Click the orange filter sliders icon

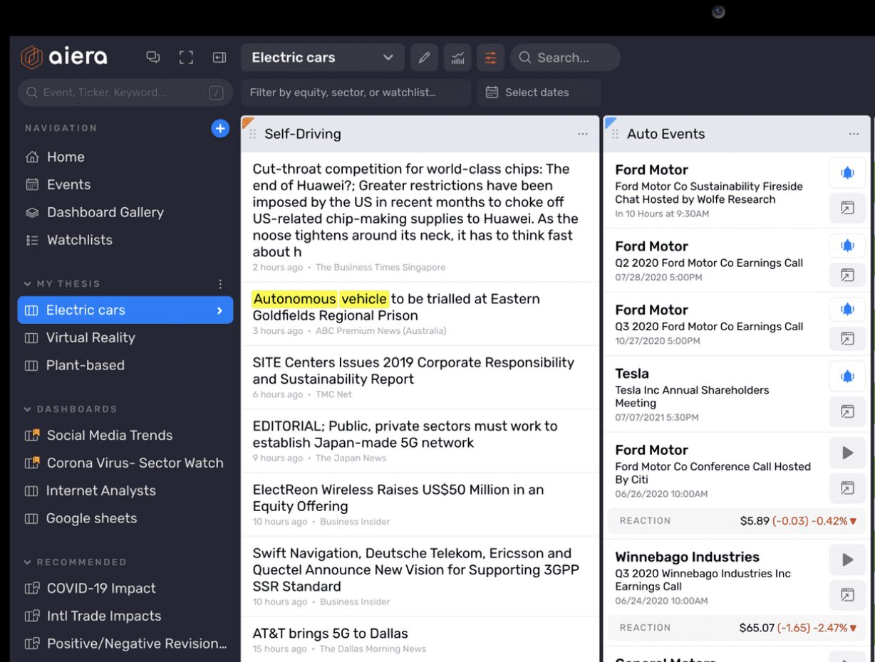(491, 58)
